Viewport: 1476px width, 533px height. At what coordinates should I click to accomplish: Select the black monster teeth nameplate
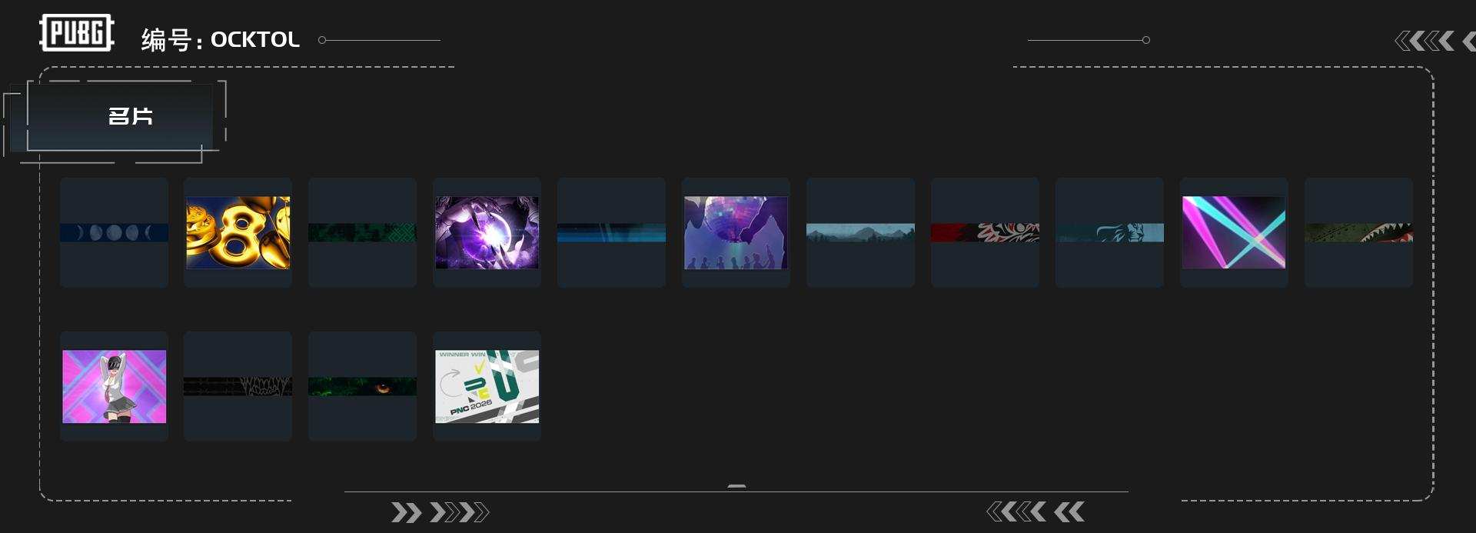tap(238, 386)
